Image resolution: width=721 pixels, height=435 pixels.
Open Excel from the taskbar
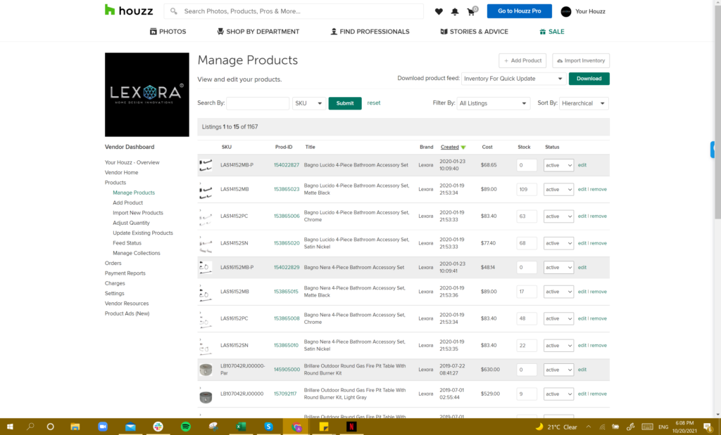tap(241, 427)
